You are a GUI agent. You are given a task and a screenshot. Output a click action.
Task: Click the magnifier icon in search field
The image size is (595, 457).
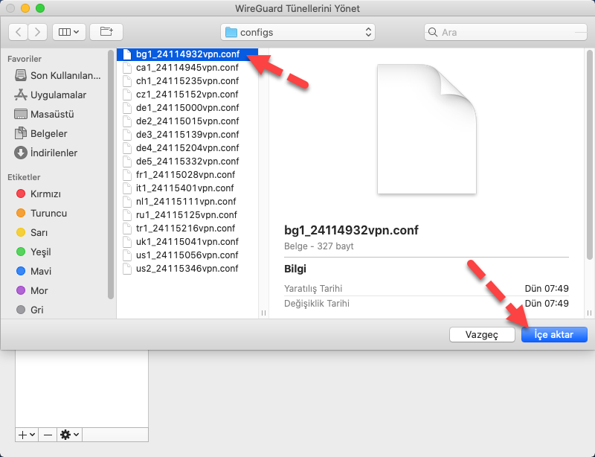(433, 32)
